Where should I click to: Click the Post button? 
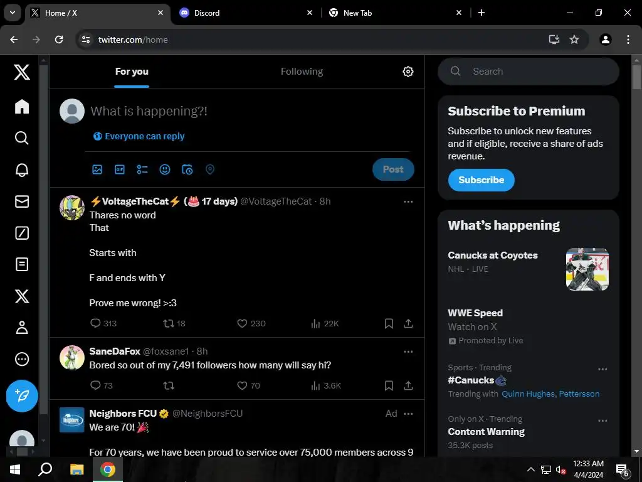pyautogui.click(x=393, y=169)
